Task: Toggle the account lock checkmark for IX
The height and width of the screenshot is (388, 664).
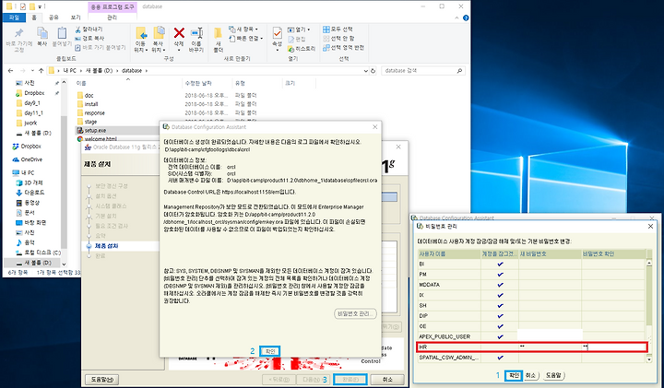Action: (x=500, y=295)
